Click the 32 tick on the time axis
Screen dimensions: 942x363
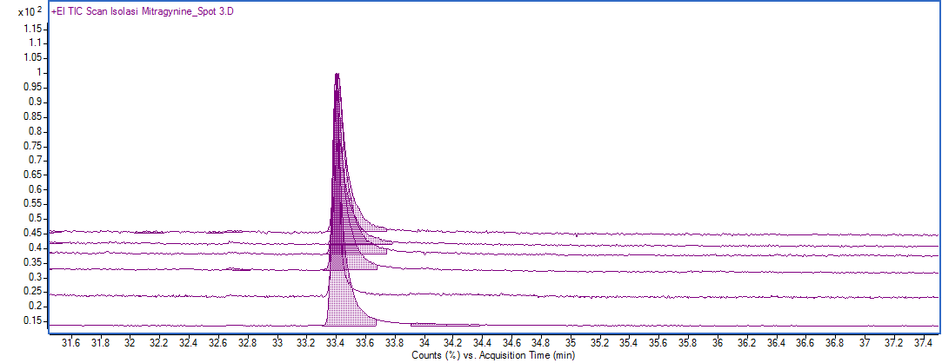click(x=130, y=344)
